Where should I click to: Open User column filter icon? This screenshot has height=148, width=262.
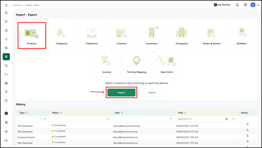(x=170, y=119)
